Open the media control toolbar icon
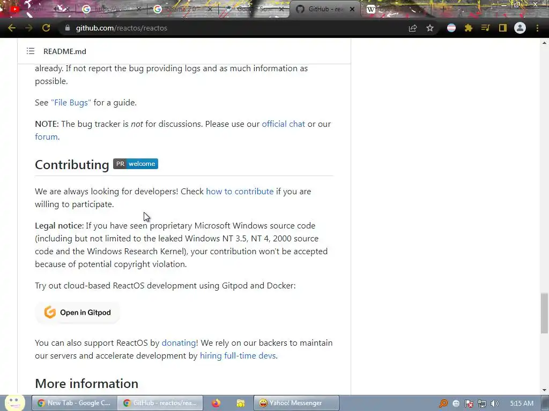Image resolution: width=549 pixels, height=411 pixels. [485, 28]
